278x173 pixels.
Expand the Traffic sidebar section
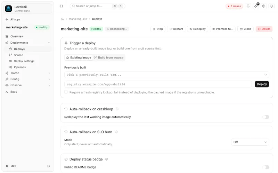click(28, 73)
